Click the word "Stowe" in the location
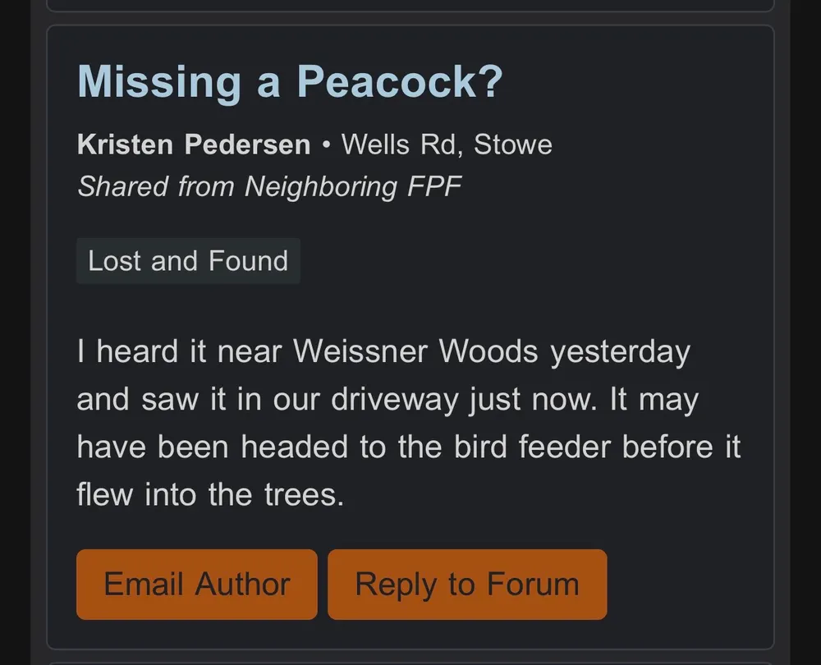The width and height of the screenshot is (821, 665). coord(513,144)
